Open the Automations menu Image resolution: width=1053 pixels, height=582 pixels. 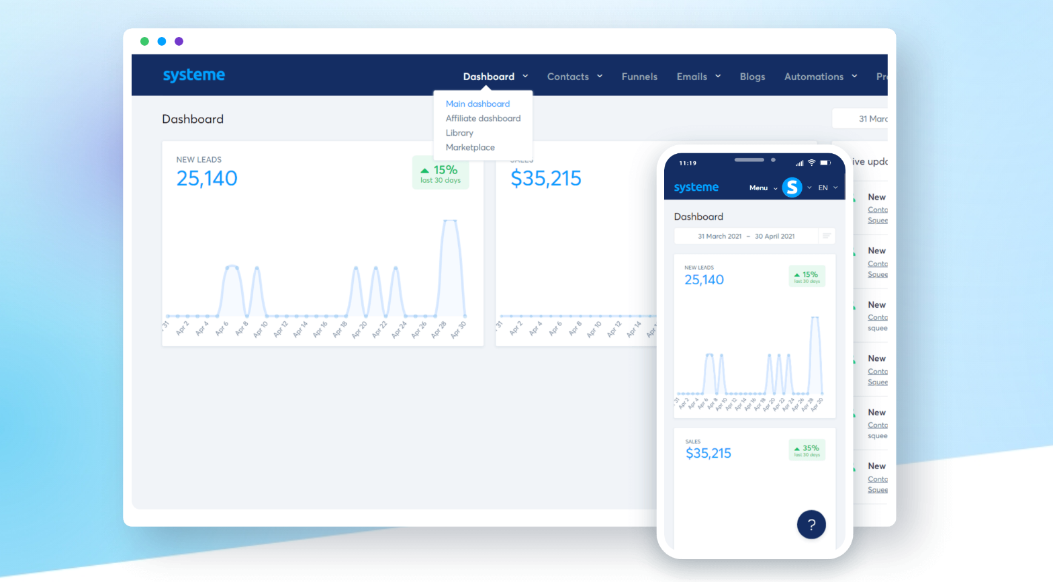click(x=814, y=77)
